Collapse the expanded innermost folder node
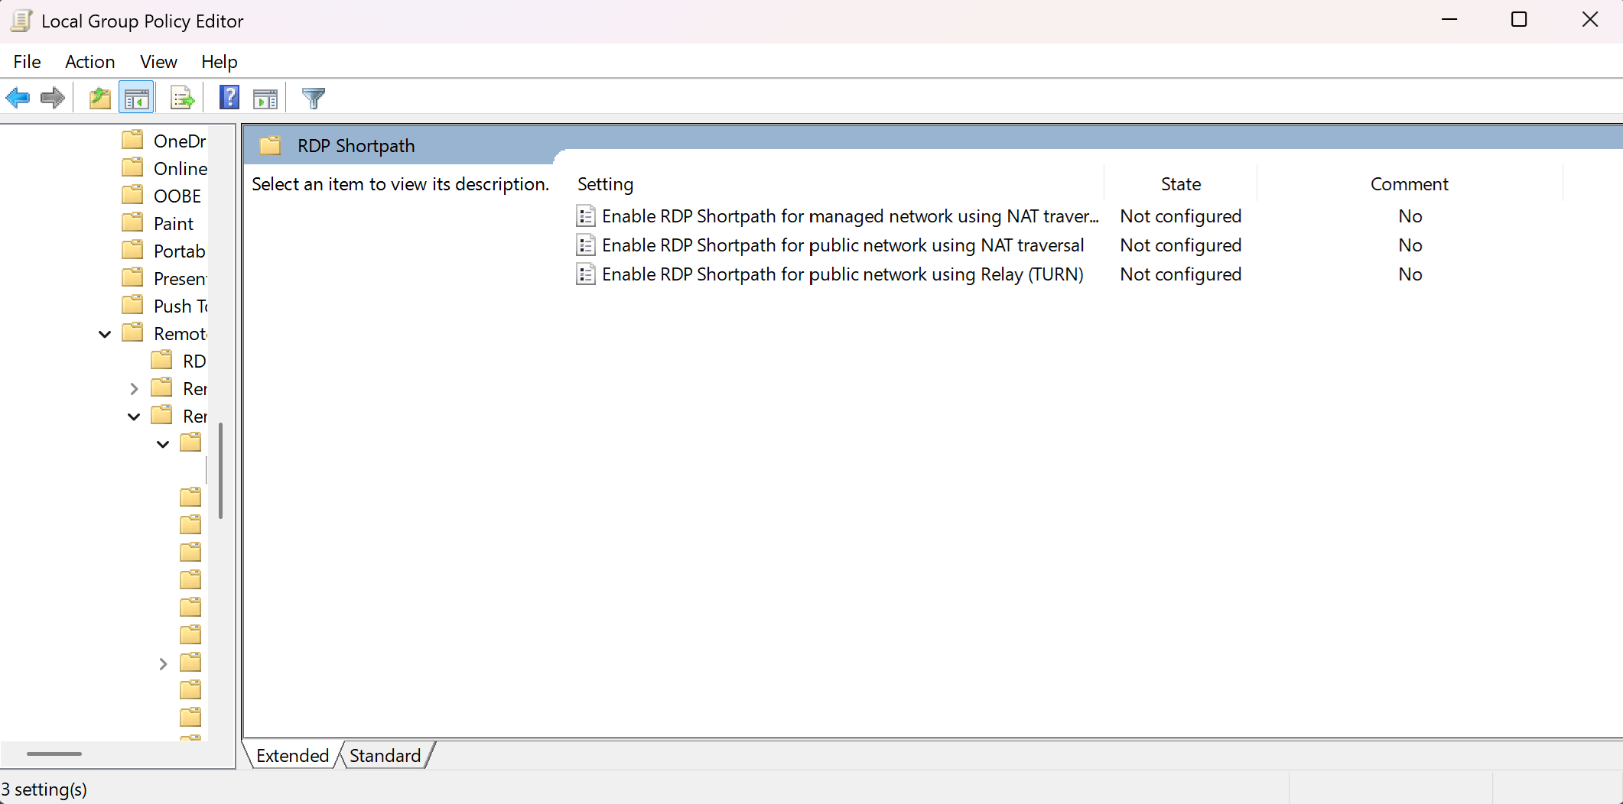The width and height of the screenshot is (1623, 804). pyautogui.click(x=161, y=443)
